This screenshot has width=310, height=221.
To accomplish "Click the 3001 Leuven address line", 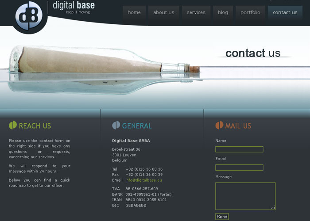I will (124, 155).
